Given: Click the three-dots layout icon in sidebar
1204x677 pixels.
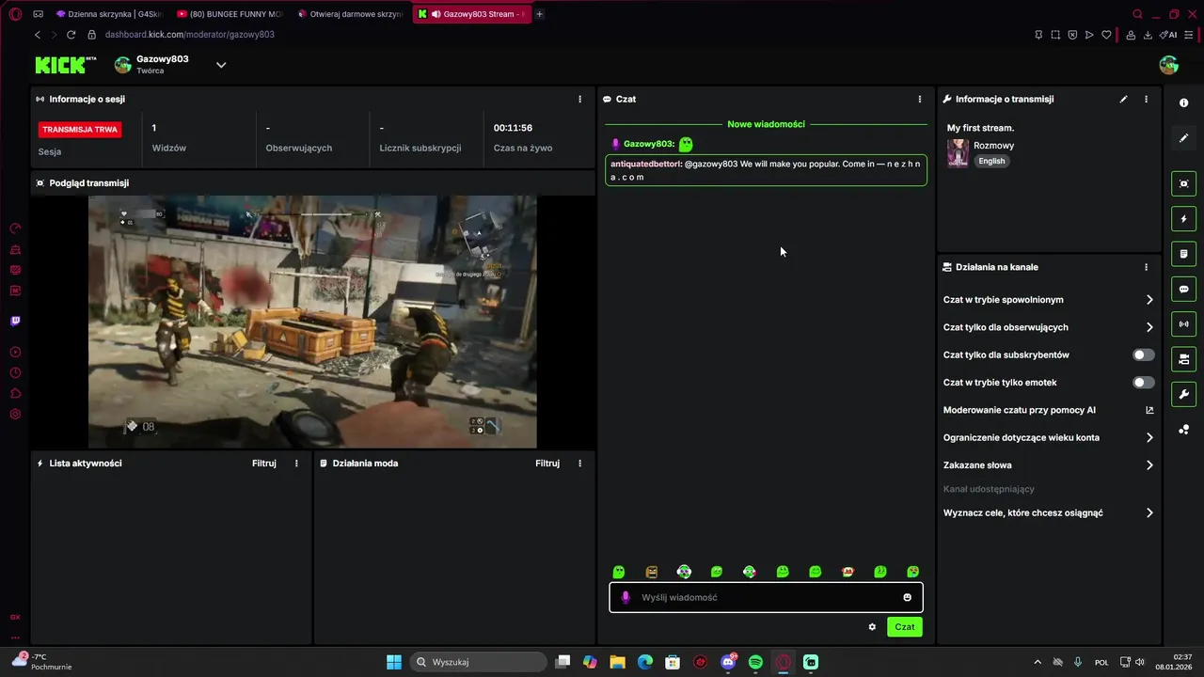Looking at the screenshot, I should pyautogui.click(x=1183, y=430).
